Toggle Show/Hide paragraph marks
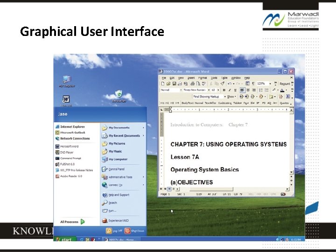The height and width of the screenshot is (252, 336). (253, 84)
